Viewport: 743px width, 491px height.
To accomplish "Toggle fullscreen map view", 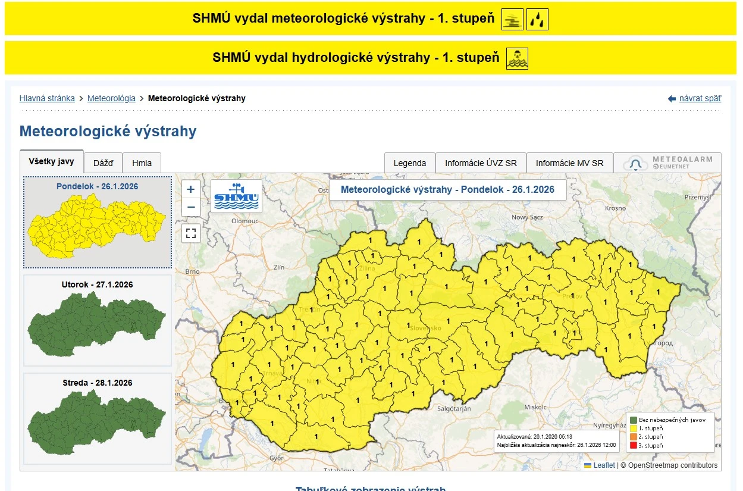I will point(190,233).
